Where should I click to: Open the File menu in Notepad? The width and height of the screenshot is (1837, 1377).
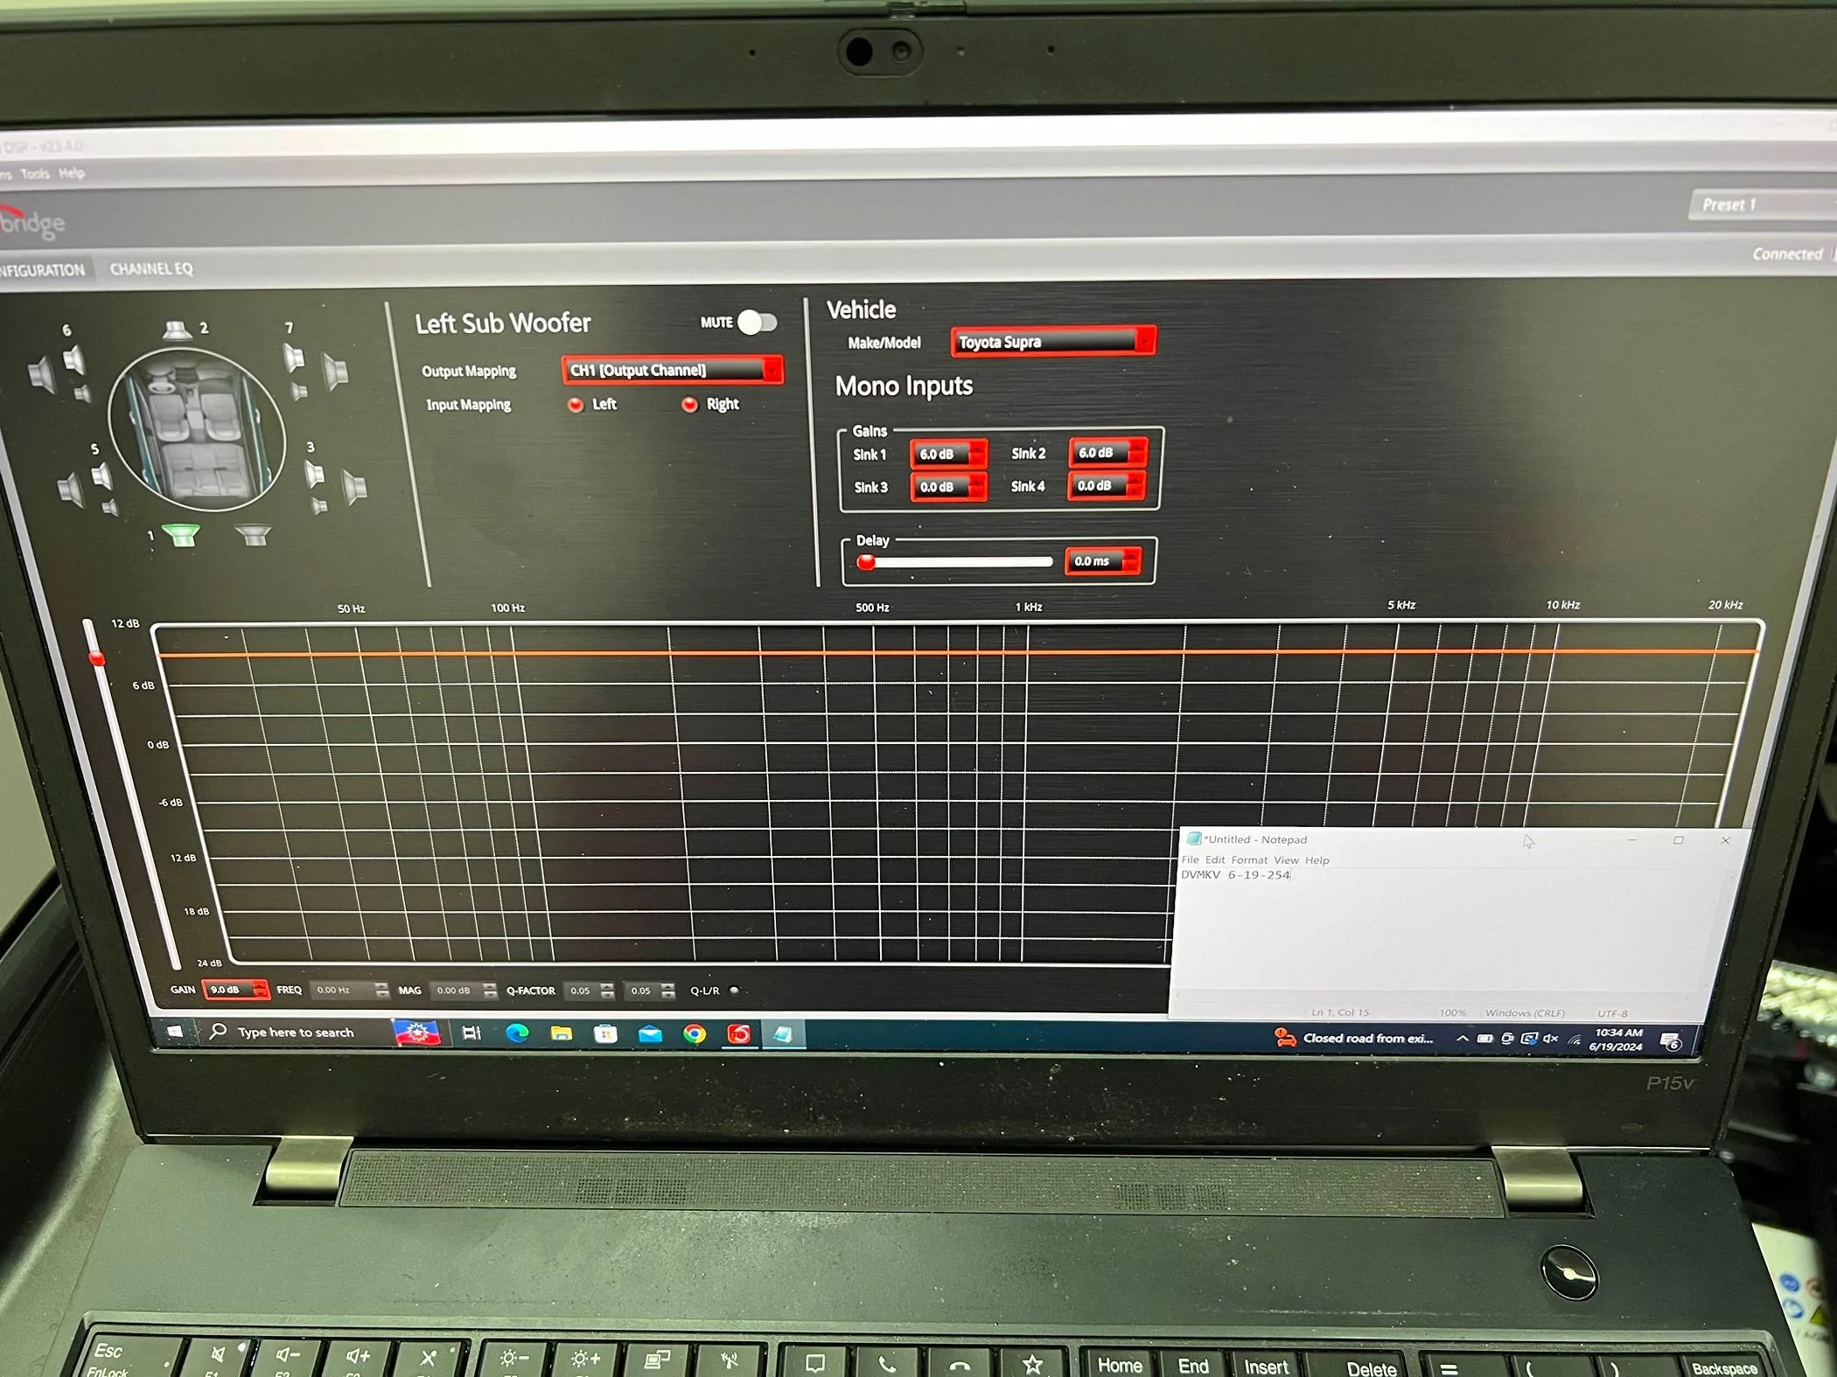pyautogui.click(x=1191, y=859)
